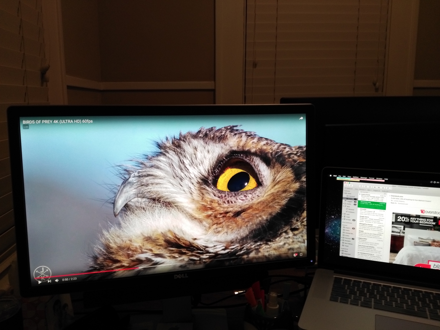Select the MileagePlus Partner email

coord(371,227)
